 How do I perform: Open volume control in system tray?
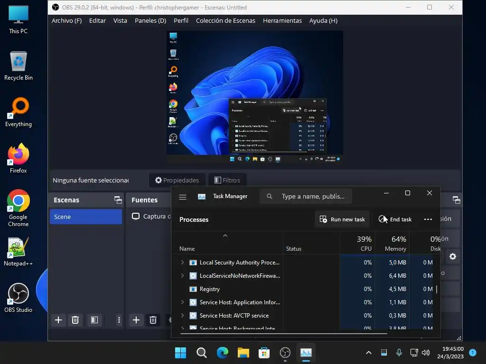pos(426,353)
